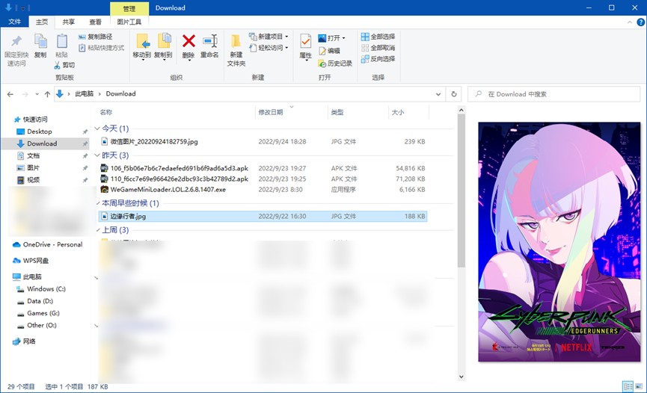Click the 剪切 (Cut) scissors icon
This screenshot has height=393, width=647.
(58, 65)
